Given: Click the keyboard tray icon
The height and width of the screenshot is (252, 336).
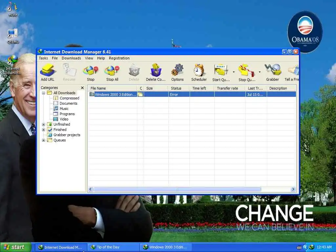Looking at the screenshot, I should (299, 247).
